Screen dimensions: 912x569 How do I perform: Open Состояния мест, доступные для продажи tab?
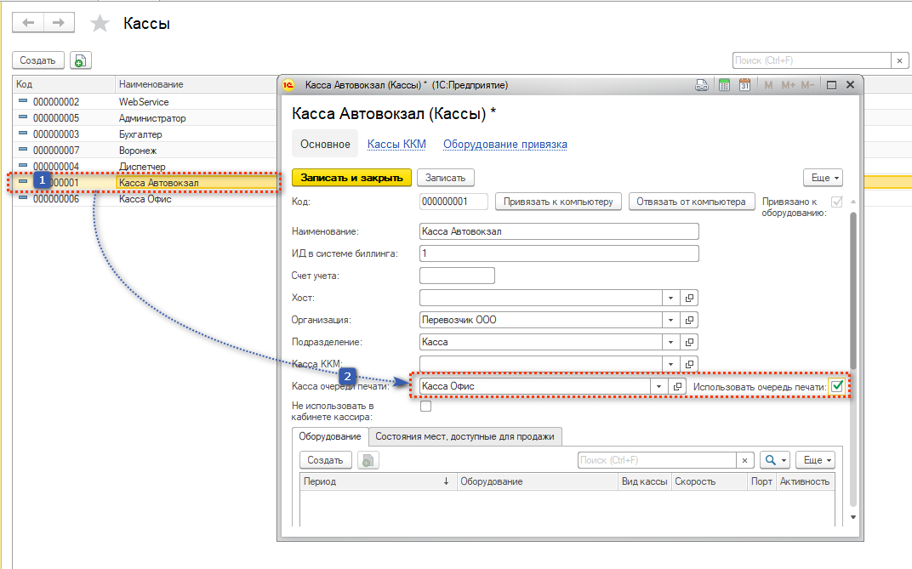click(465, 437)
